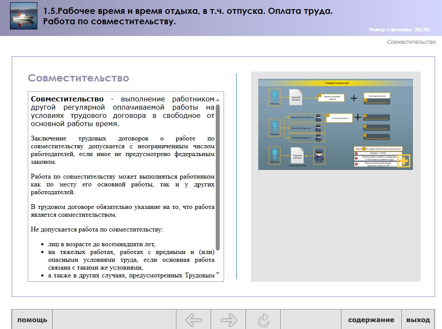The width and height of the screenshot is (442, 329).
Task: Click the text box scroll-up arrow
Action: pos(218,100)
